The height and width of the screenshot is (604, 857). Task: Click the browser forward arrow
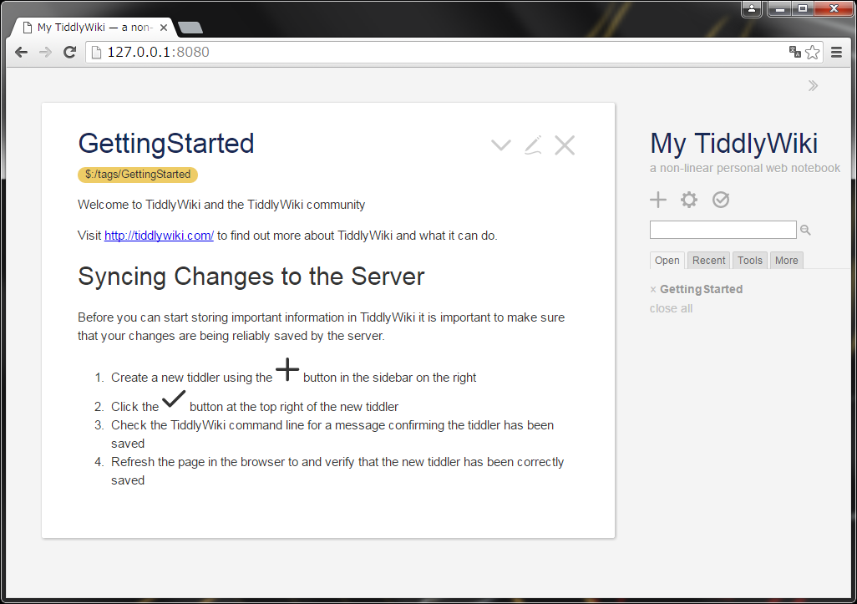(x=46, y=53)
